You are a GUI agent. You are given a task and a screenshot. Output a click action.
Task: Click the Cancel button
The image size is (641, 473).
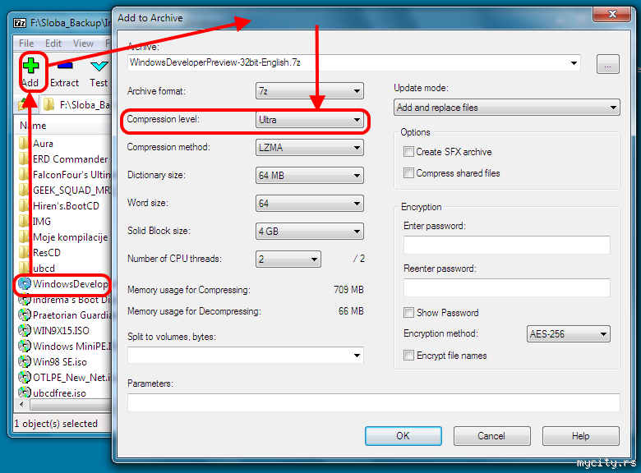click(491, 436)
